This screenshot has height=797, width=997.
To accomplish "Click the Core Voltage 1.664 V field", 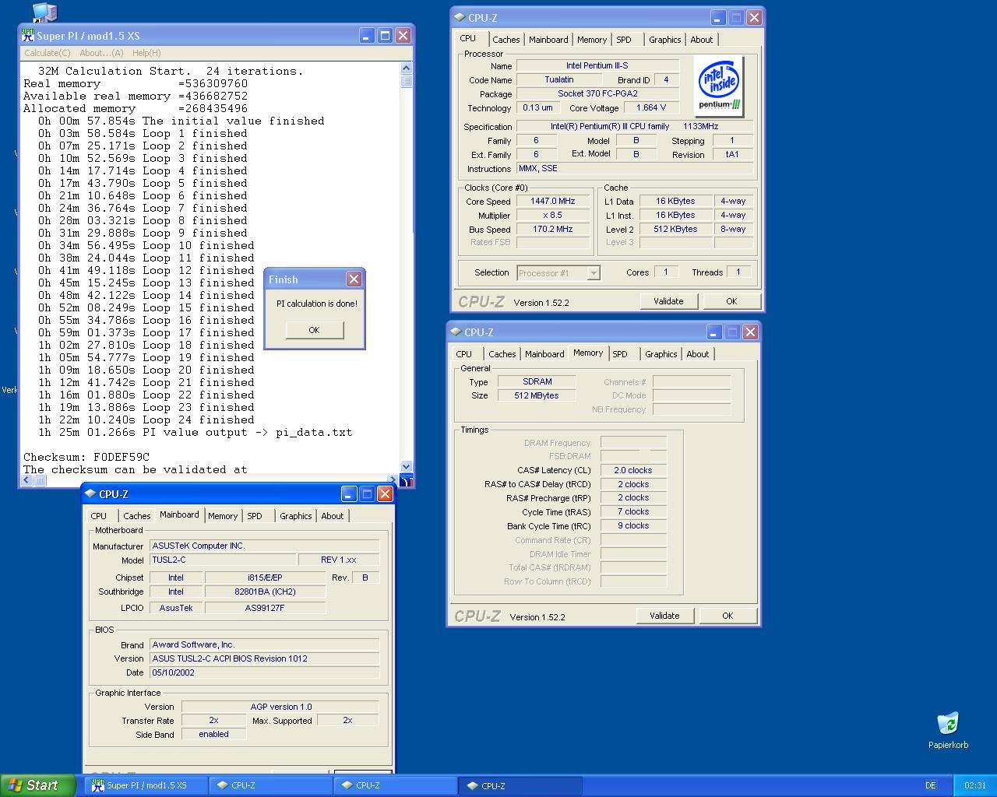I will coord(651,107).
